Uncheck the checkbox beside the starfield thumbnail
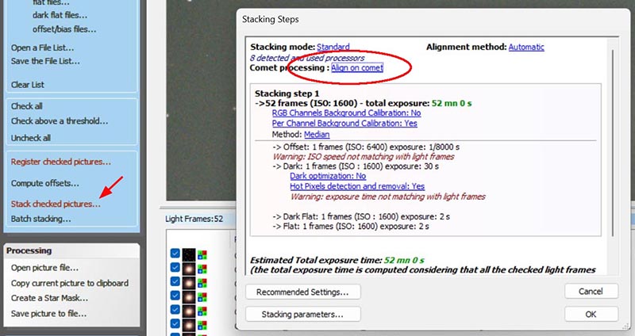Image resolution: width=635 pixels, height=336 pixels. click(x=175, y=254)
